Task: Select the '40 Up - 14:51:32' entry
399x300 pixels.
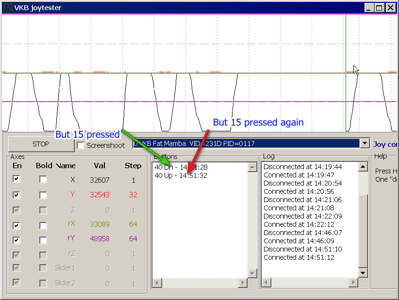Action: coord(181,175)
